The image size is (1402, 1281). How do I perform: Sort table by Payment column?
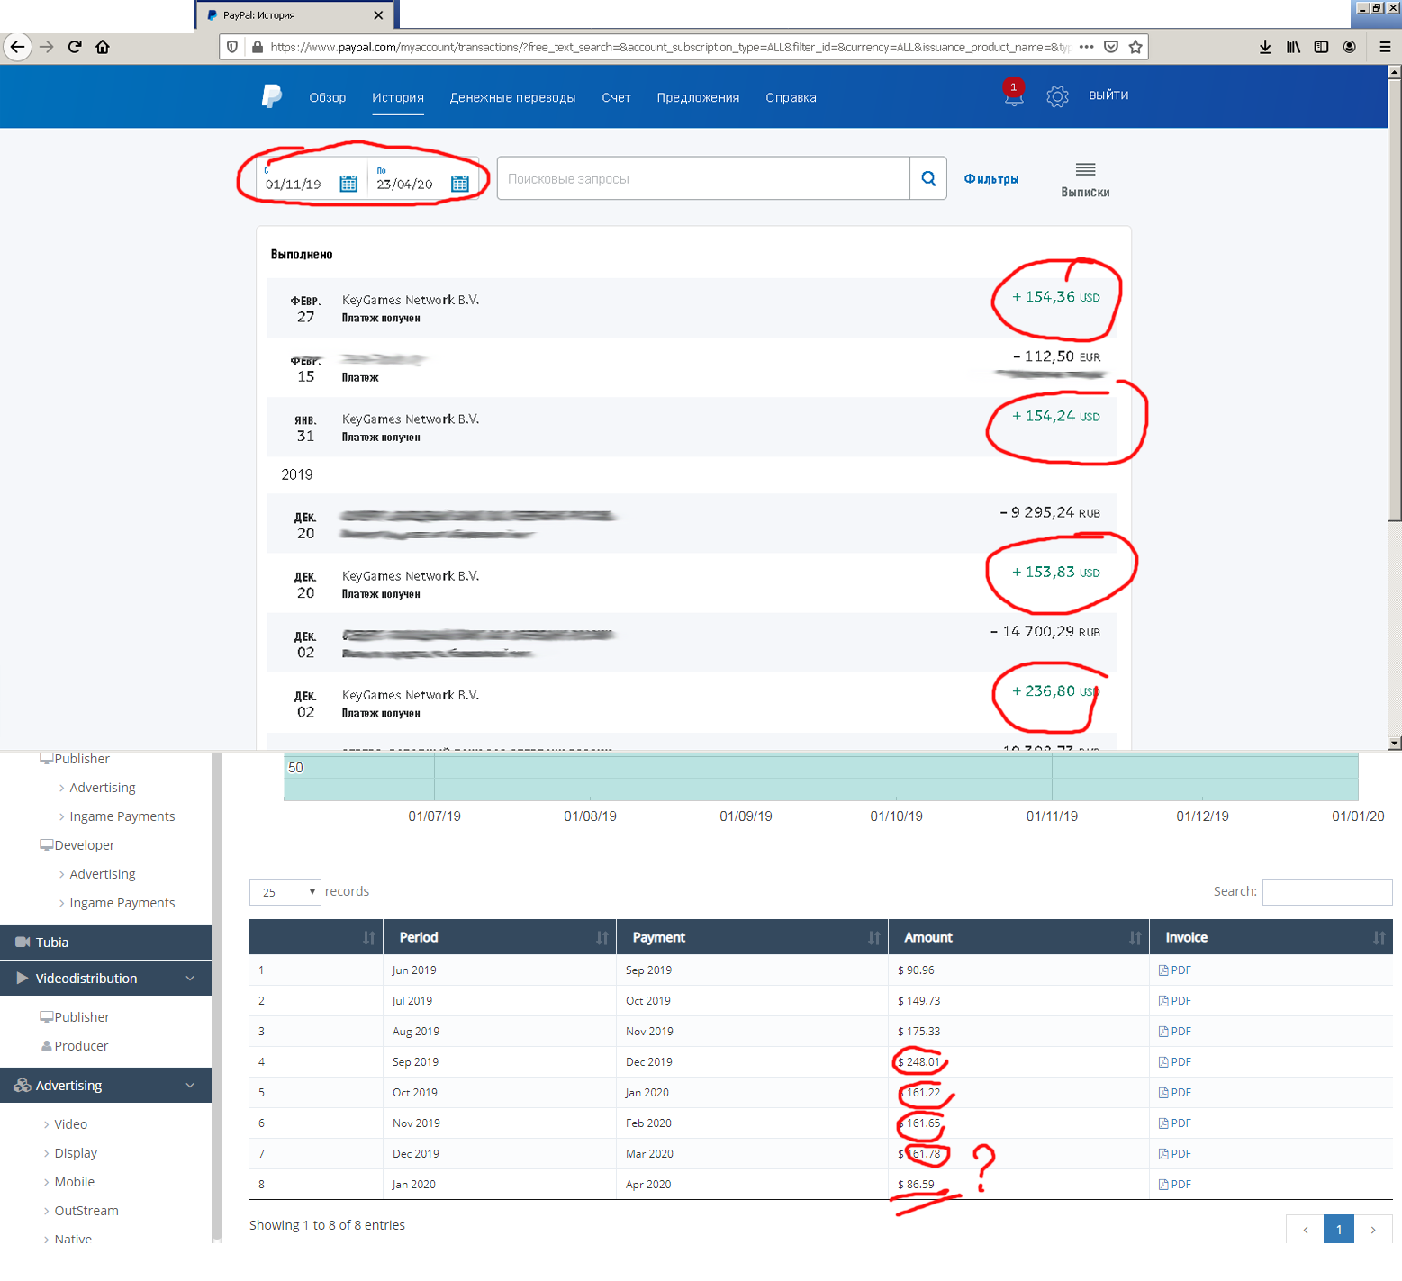coord(752,937)
